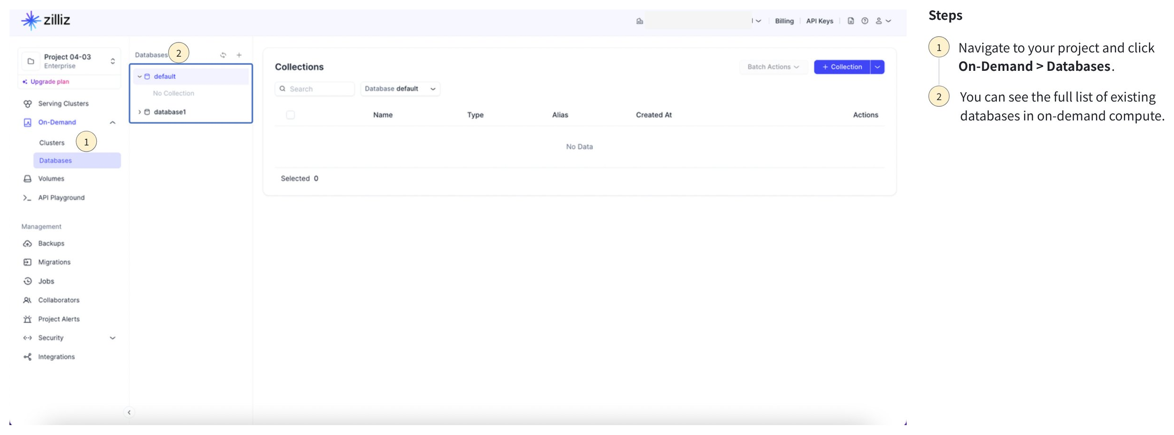The width and height of the screenshot is (1174, 435).
Task: Click the Alias column header
Action: [560, 115]
